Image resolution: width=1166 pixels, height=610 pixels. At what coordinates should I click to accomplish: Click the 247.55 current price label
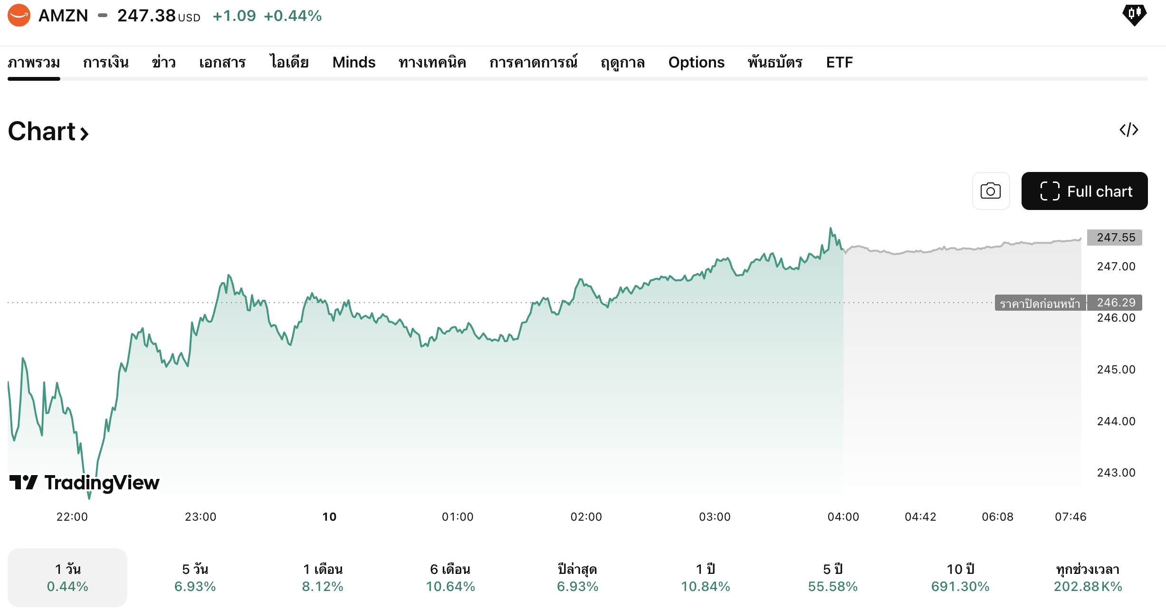point(1115,237)
